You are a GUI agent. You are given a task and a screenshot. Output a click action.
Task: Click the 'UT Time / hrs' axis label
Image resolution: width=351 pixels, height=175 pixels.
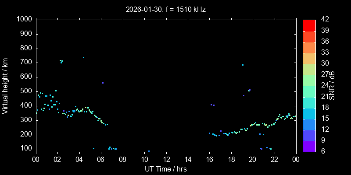pyautogui.click(x=166, y=169)
